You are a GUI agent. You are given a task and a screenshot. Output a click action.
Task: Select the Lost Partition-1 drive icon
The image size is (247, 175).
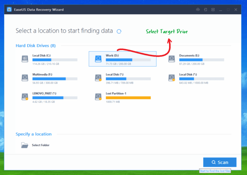pyautogui.click(x=98, y=97)
